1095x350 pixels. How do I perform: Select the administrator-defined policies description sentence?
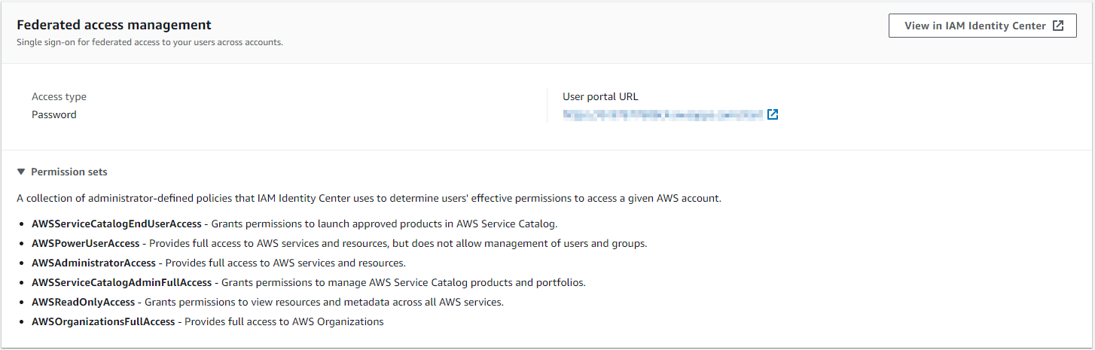[369, 199]
